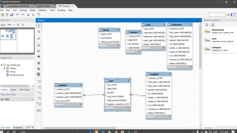The width and height of the screenshot is (237, 133).
Task: Click the diagram vertical scrollbar
Action: pos(200,47)
